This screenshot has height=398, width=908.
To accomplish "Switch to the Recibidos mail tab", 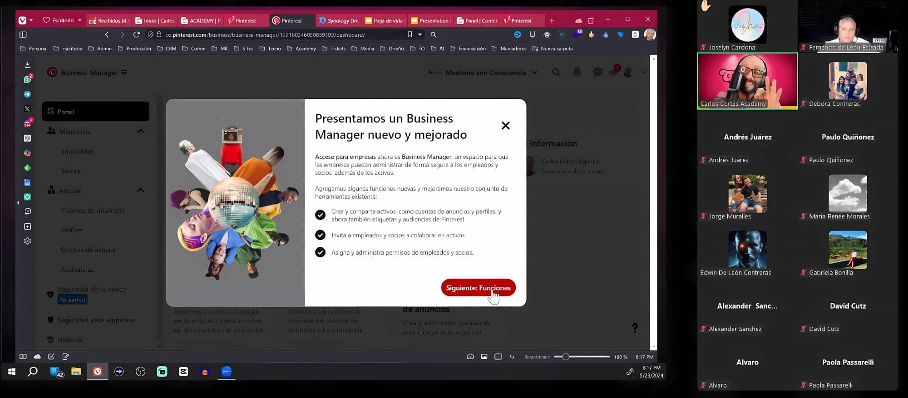I will click(x=109, y=20).
